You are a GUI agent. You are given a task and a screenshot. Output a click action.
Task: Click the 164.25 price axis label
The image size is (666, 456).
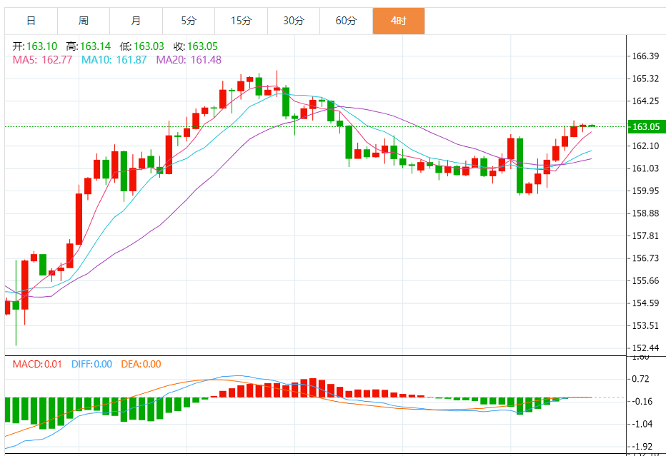click(645, 101)
